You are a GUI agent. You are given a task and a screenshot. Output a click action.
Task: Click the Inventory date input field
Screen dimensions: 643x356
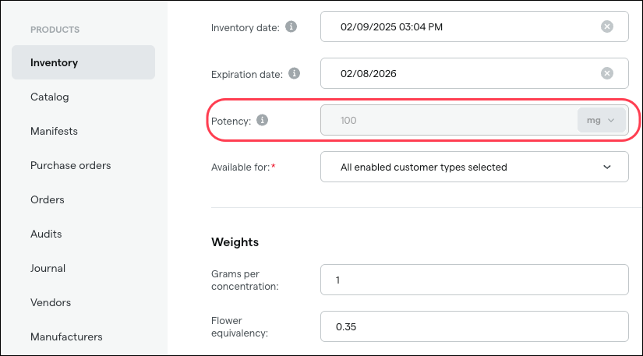click(475, 26)
